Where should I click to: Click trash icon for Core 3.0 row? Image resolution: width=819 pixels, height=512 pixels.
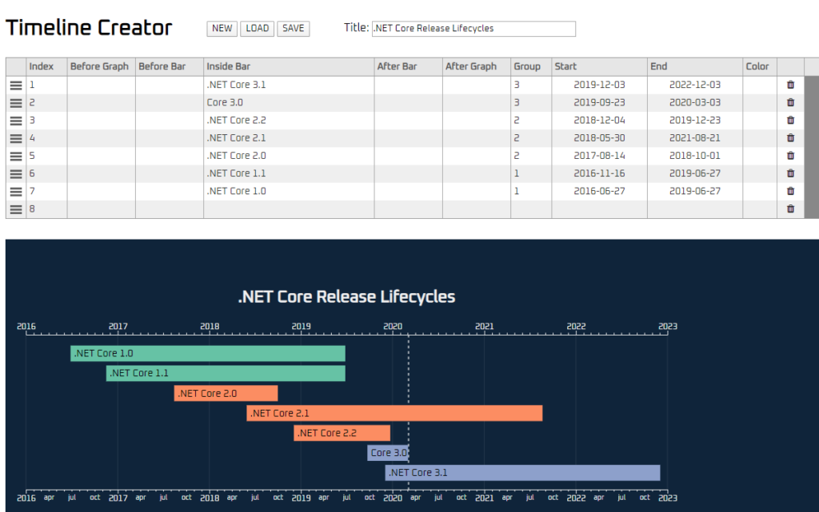coord(790,102)
